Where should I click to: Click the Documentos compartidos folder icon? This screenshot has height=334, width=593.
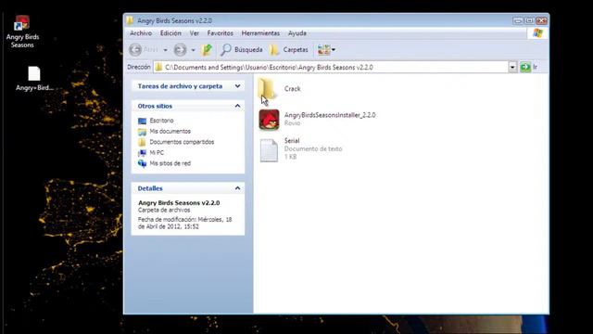[x=142, y=142]
